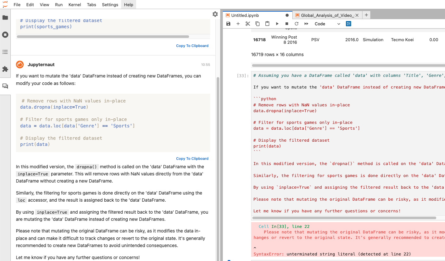
Task: Click the unsaved-dot on Untitled.ipynb tab
Action: click(x=287, y=15)
